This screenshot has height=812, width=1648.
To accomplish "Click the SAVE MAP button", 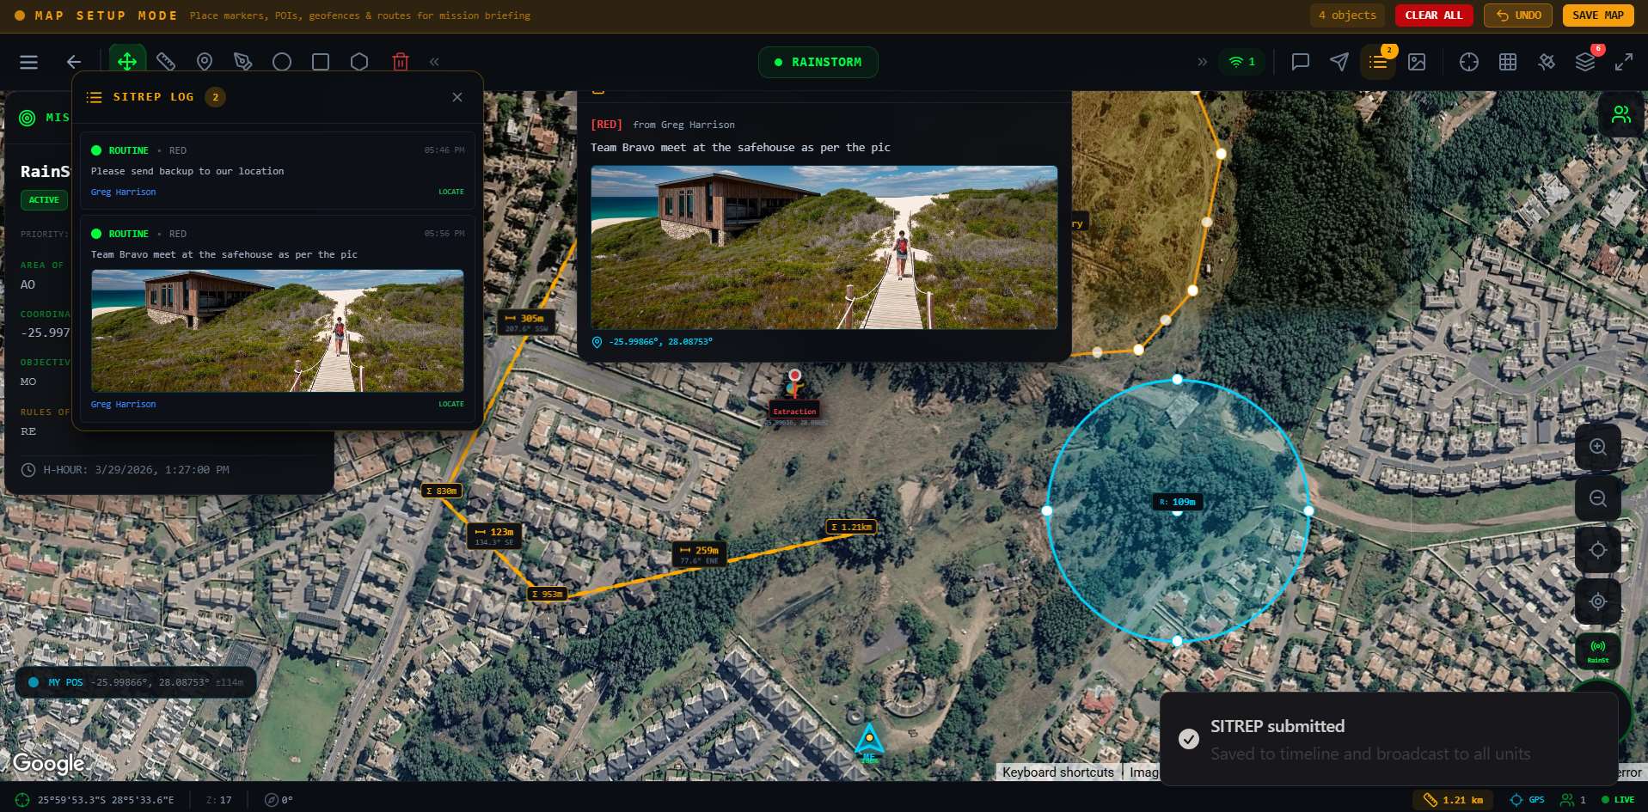I will point(1598,15).
